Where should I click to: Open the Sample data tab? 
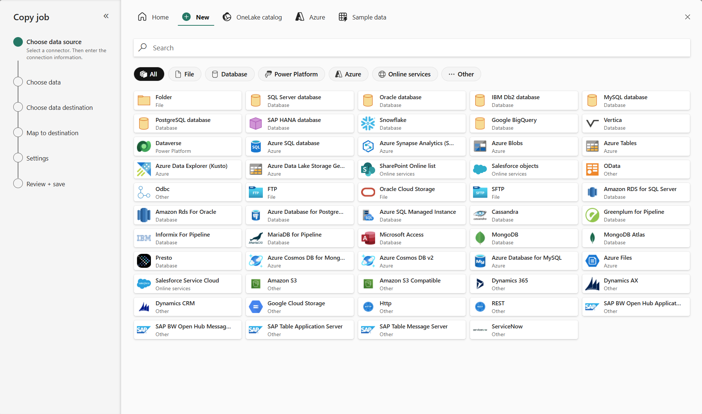pyautogui.click(x=362, y=17)
